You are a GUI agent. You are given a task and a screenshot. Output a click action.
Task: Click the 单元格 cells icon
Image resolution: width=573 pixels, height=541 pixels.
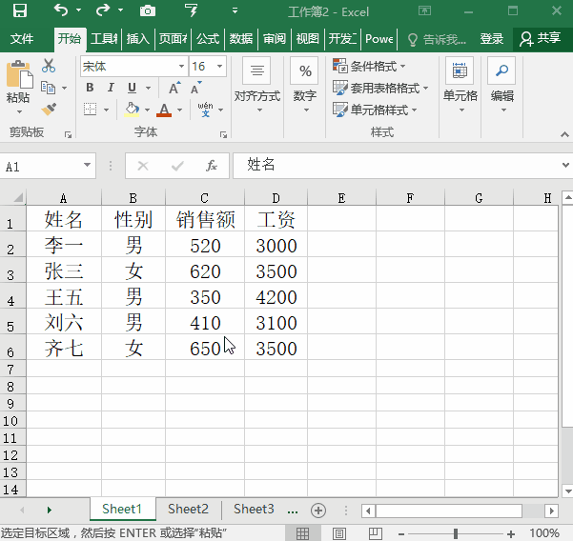coord(460,83)
